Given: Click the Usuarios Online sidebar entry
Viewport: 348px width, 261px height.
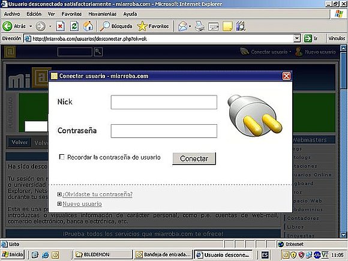Looking at the screenshot, I should point(313,175).
